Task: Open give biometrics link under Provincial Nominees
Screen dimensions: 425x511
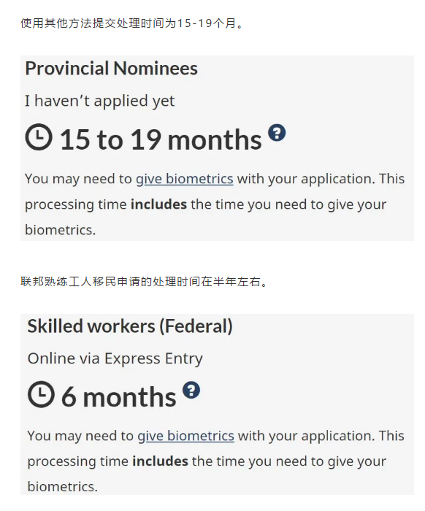Action: tap(185, 179)
